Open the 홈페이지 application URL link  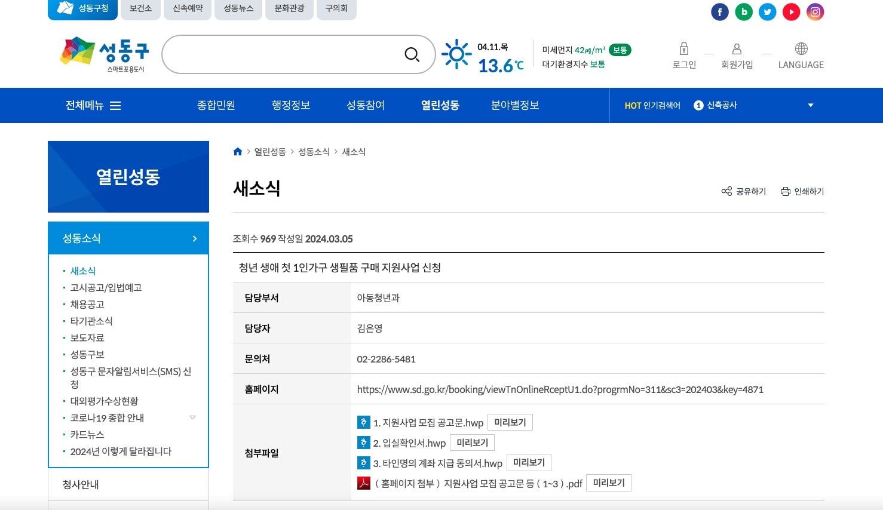560,389
